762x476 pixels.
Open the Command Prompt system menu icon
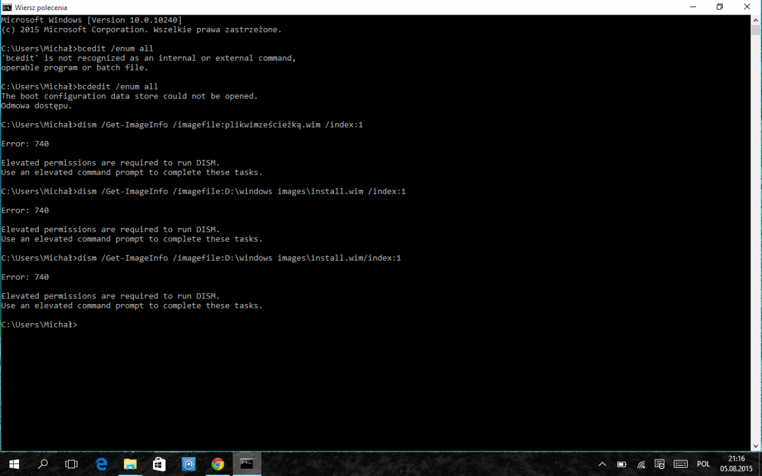point(7,7)
